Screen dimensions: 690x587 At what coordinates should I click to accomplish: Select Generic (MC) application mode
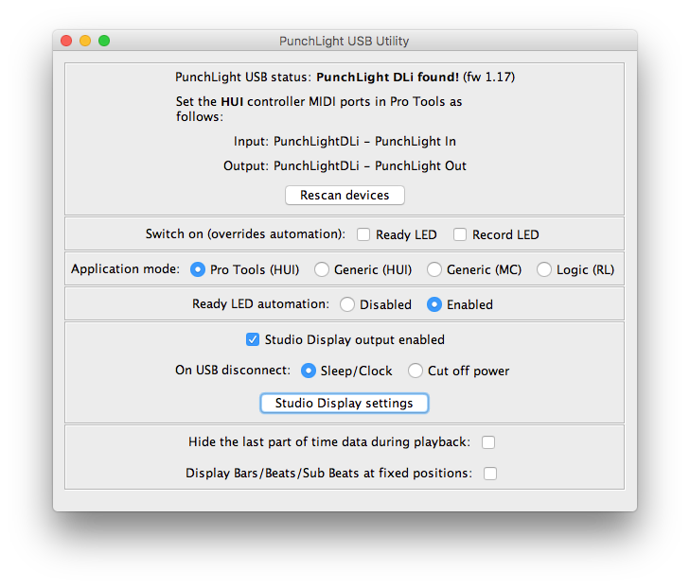(x=434, y=269)
